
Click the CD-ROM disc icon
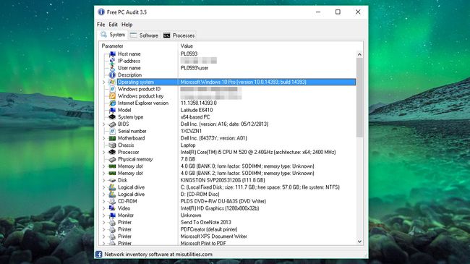coord(112,201)
